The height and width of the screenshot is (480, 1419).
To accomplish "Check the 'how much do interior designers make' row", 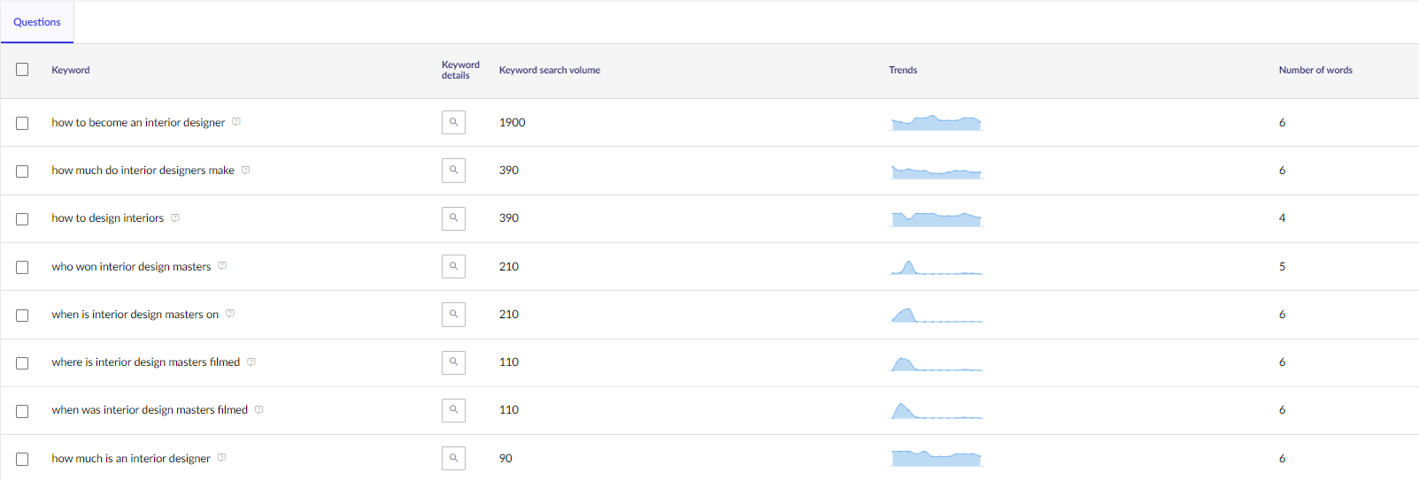I will click(x=22, y=171).
